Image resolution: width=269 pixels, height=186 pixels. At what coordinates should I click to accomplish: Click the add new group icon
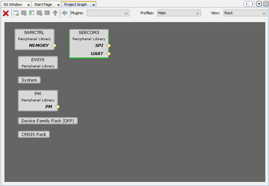tap(16, 13)
